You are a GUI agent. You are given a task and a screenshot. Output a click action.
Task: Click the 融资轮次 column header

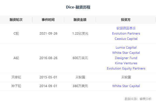tap(16, 20)
